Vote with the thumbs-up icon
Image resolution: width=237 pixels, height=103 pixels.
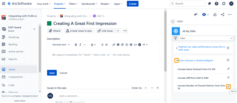pyautogui.click(x=215, y=15)
